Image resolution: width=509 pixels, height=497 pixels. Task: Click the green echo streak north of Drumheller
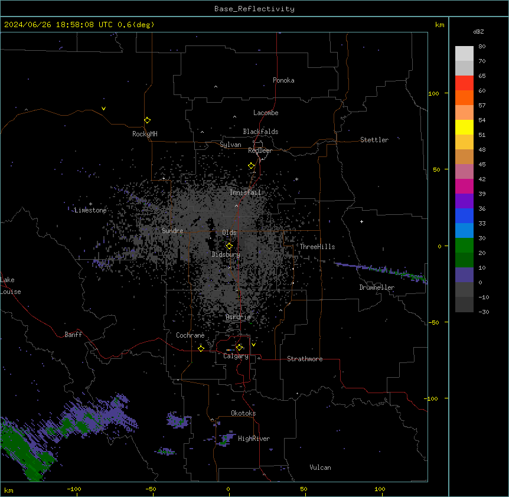click(x=380, y=270)
